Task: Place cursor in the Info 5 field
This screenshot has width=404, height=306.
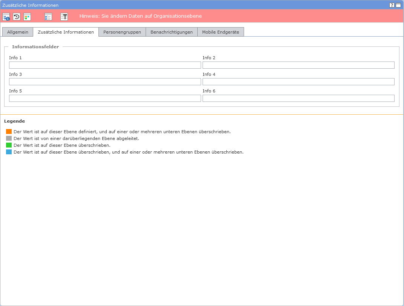Action: click(x=105, y=98)
